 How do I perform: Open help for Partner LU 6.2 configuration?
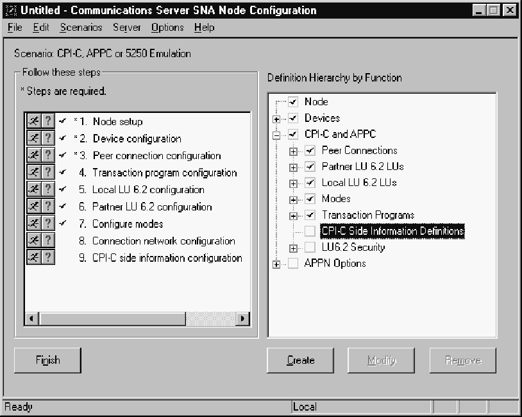coord(48,206)
